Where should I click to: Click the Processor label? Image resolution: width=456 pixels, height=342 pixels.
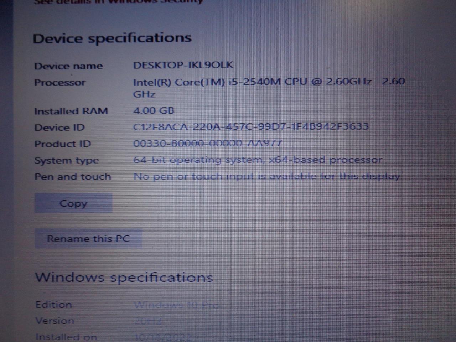(60, 83)
